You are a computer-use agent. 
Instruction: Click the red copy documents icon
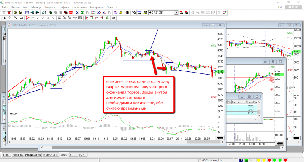[x=66, y=13]
